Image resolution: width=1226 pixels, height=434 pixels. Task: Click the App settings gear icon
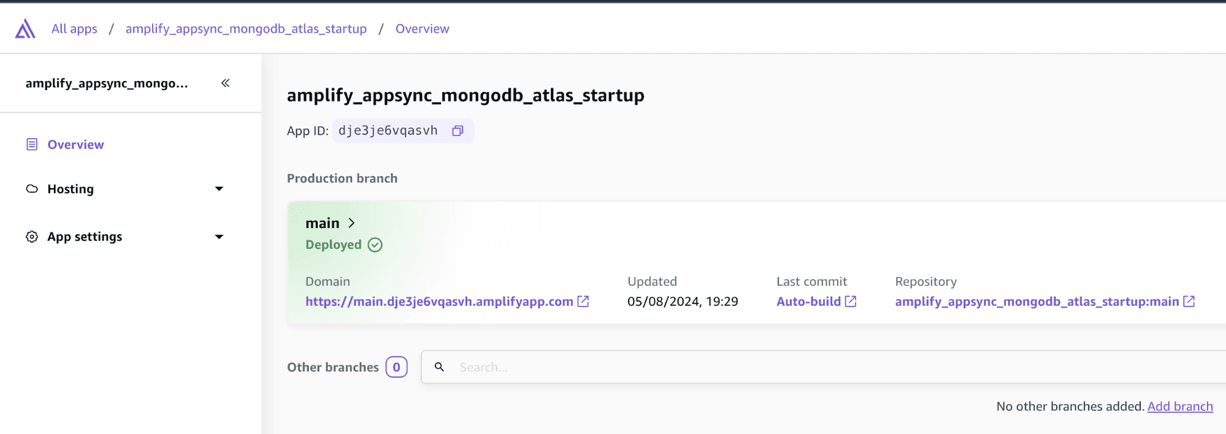32,237
